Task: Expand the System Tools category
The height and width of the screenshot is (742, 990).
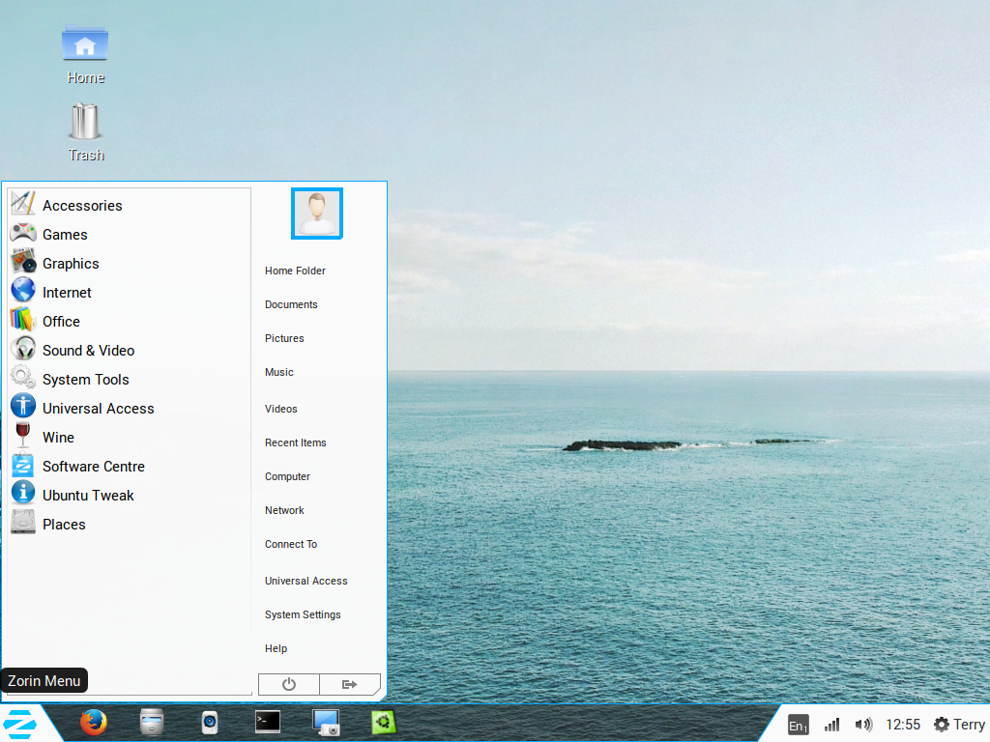Action: [x=85, y=380]
